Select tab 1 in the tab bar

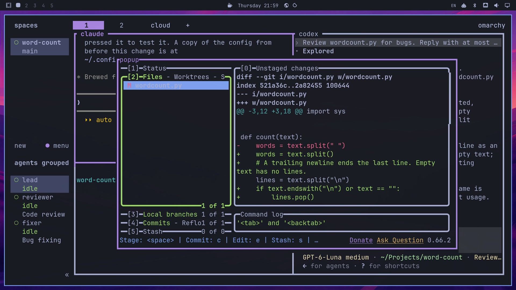click(88, 25)
